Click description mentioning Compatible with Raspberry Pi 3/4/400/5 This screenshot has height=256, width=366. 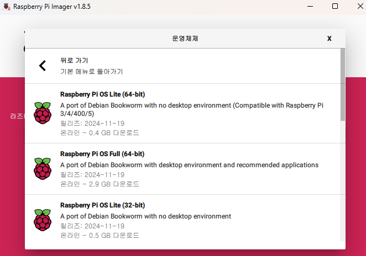[192, 109]
